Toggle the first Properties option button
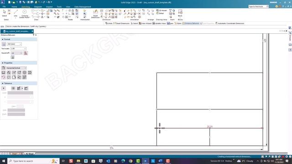The height and width of the screenshot is (164, 292). pos(4,72)
